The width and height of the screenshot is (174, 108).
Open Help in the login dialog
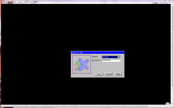[118, 74]
